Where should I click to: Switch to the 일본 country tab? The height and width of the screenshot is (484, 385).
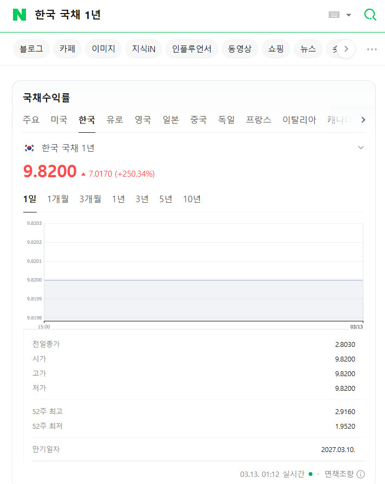171,120
